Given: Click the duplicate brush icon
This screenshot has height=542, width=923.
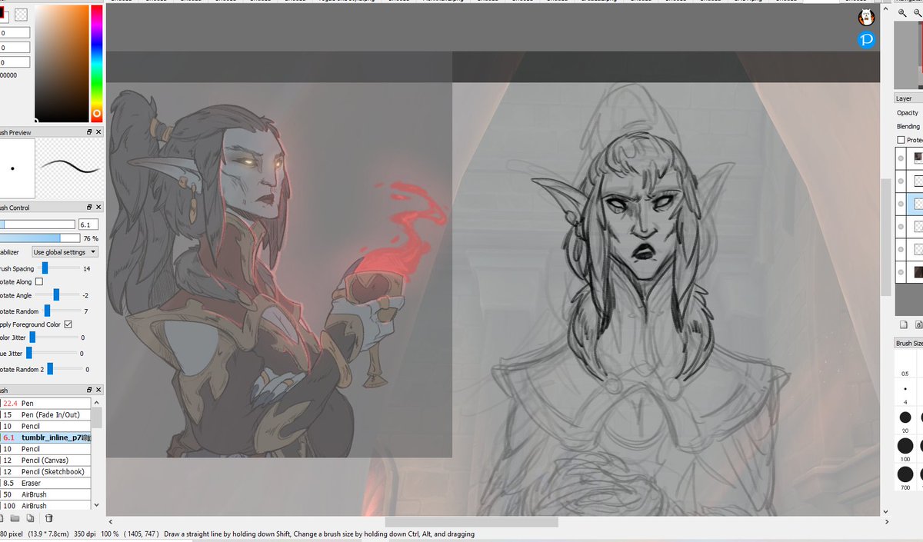Looking at the screenshot, I should [30, 519].
